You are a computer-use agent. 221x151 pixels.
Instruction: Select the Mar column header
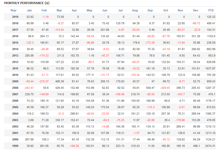59,10
